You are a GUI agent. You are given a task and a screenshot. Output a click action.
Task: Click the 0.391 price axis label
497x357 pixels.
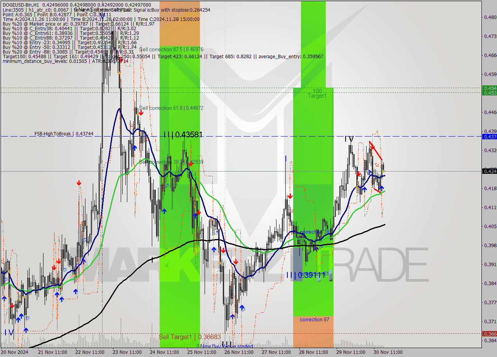[490, 264]
